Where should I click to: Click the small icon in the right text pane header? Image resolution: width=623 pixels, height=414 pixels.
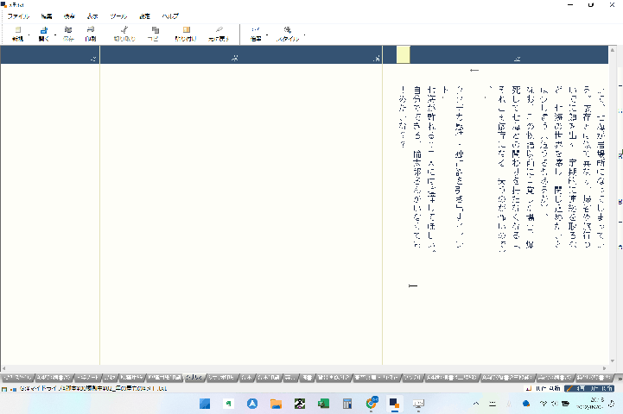coord(517,59)
